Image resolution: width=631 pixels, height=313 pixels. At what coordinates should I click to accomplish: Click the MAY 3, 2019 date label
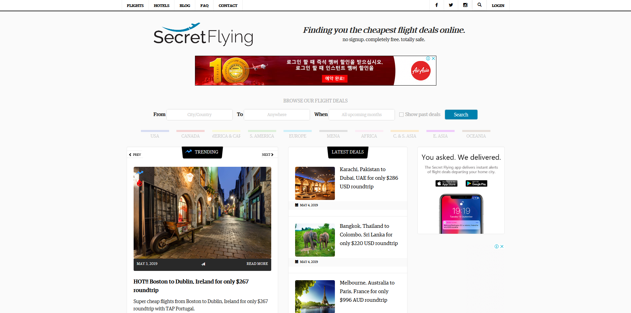(x=147, y=264)
